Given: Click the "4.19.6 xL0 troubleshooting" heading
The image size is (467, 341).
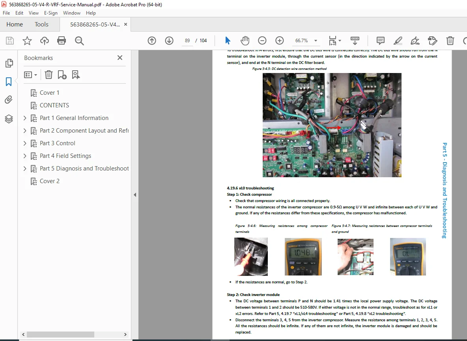Looking at the screenshot, I should [250, 188].
